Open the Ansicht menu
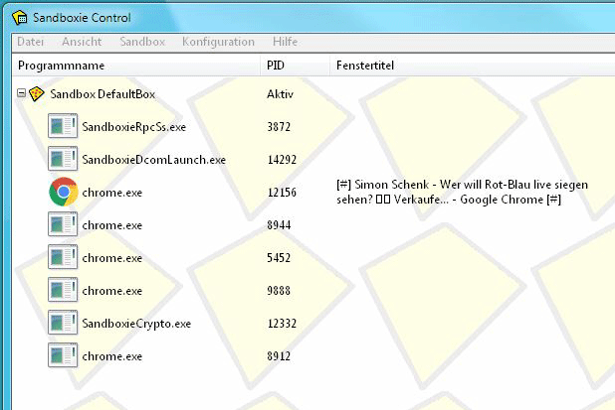 82,42
